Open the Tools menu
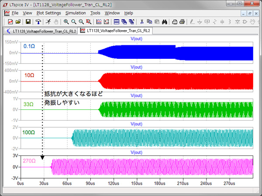Screen dimensions: 262x196 pos(95,13)
